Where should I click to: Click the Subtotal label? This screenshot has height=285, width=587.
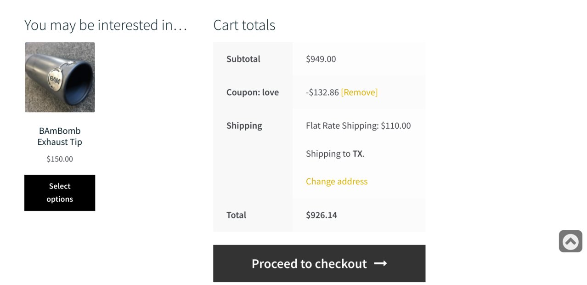click(243, 59)
